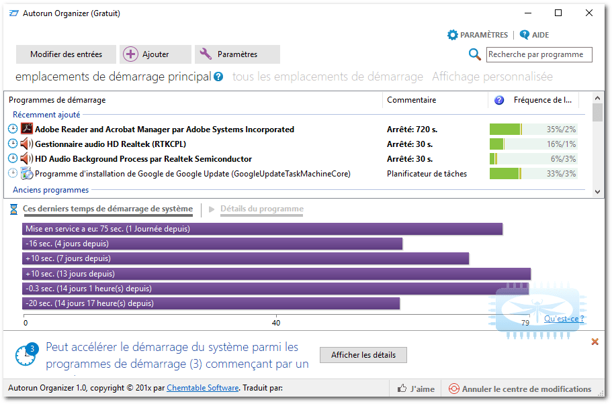The height and width of the screenshot is (404, 612).
Task: Click clock icon for Google Update row
Action: point(13,173)
